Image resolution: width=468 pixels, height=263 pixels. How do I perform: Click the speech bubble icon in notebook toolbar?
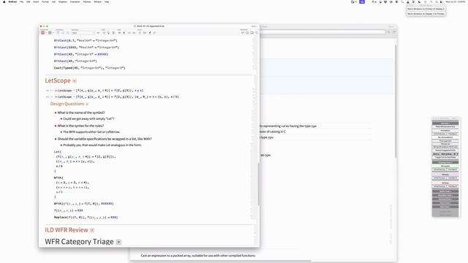[247, 32]
